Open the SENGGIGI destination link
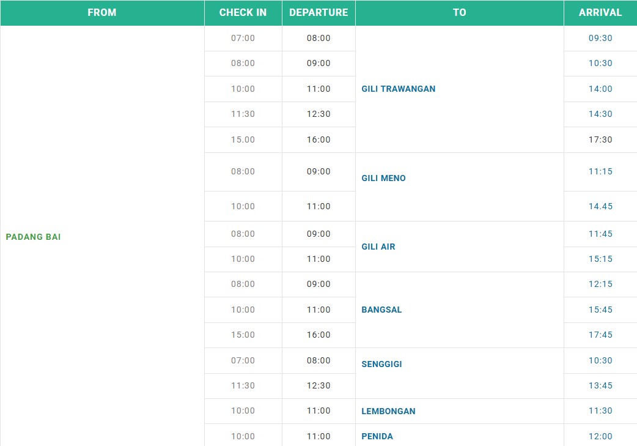Viewport: 637px width, 446px height. (381, 364)
